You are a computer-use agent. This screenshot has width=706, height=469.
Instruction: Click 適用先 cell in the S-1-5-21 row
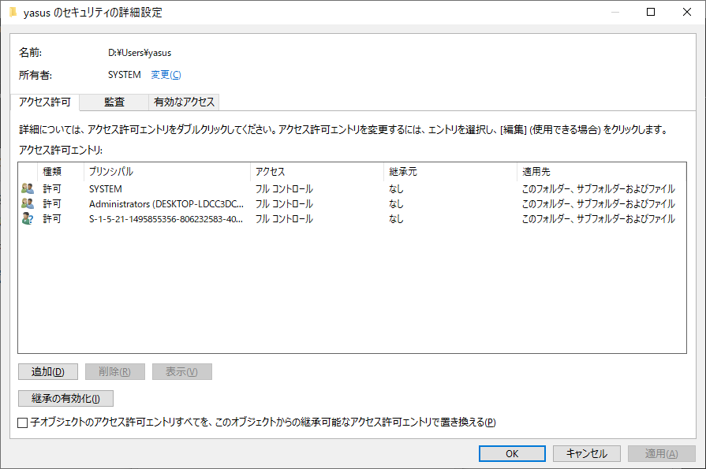click(599, 219)
